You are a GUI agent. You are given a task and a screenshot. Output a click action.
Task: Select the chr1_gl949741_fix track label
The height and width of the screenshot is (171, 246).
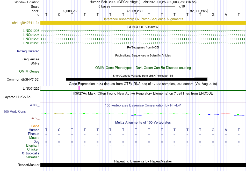(26, 23)
